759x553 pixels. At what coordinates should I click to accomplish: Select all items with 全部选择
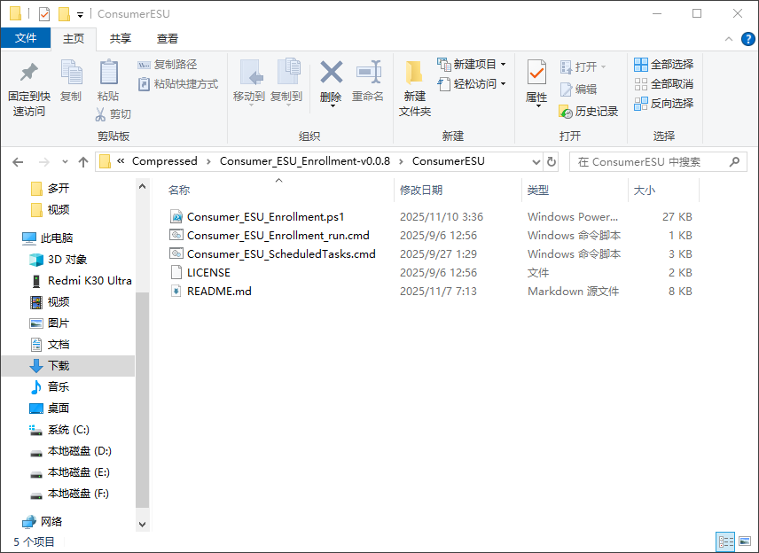(x=664, y=64)
